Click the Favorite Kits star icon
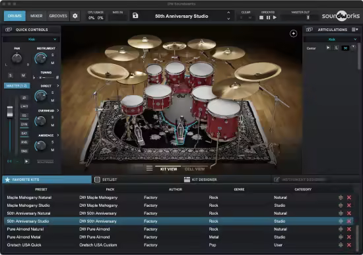 tap(7, 180)
